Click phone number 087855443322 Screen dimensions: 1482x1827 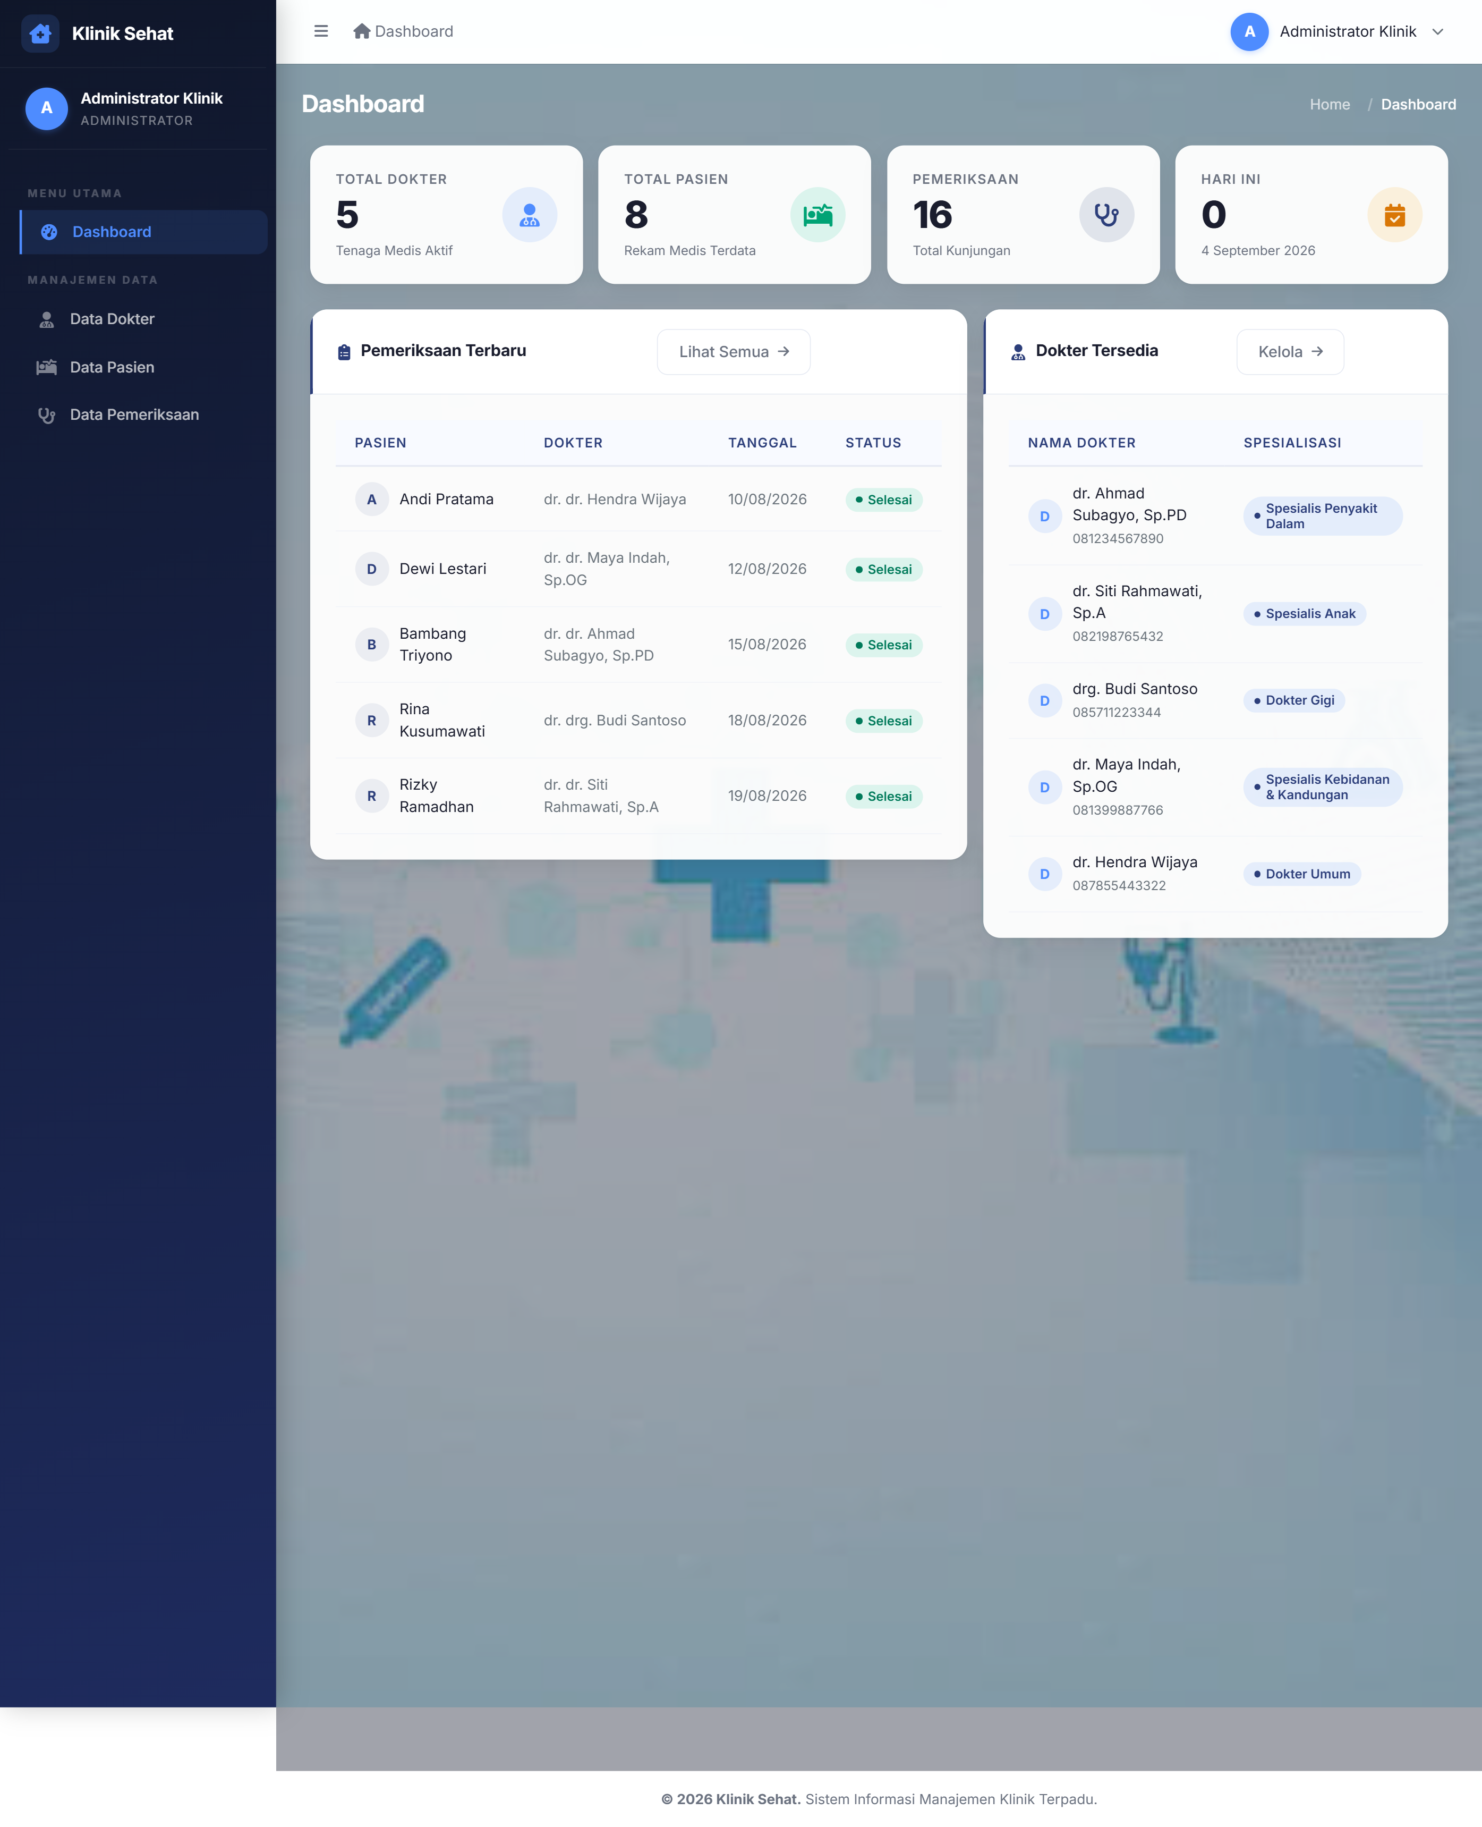pyautogui.click(x=1118, y=886)
